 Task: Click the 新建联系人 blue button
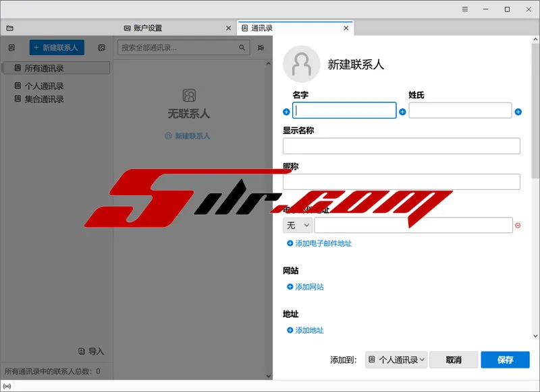[x=57, y=47]
